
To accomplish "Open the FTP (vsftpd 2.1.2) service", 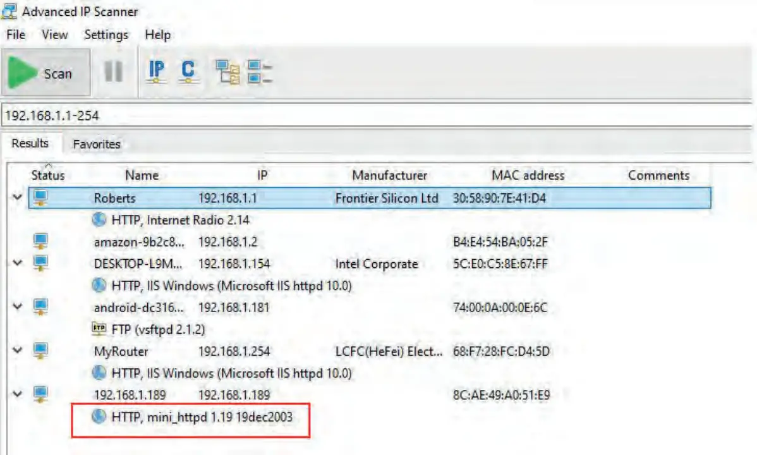I will [x=158, y=329].
